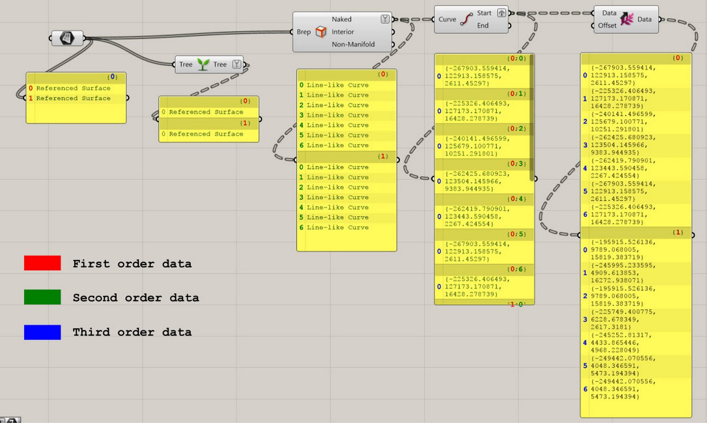The height and width of the screenshot is (423, 707).
Task: Click the End output of End Points
Action: point(483,25)
